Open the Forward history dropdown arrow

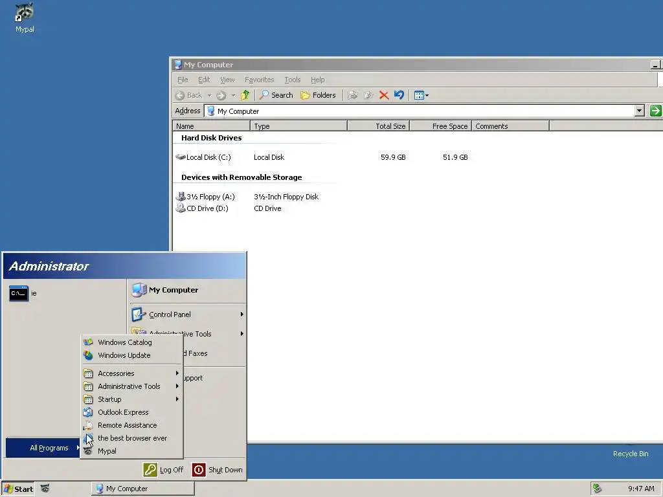click(x=233, y=96)
